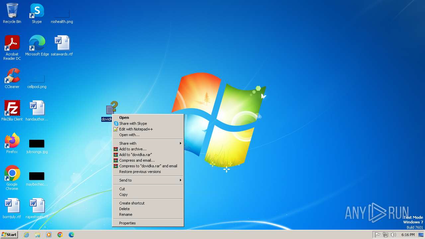The width and height of the screenshot is (425, 239).
Task: Choose Rename from the context menu
Action: [148, 214]
